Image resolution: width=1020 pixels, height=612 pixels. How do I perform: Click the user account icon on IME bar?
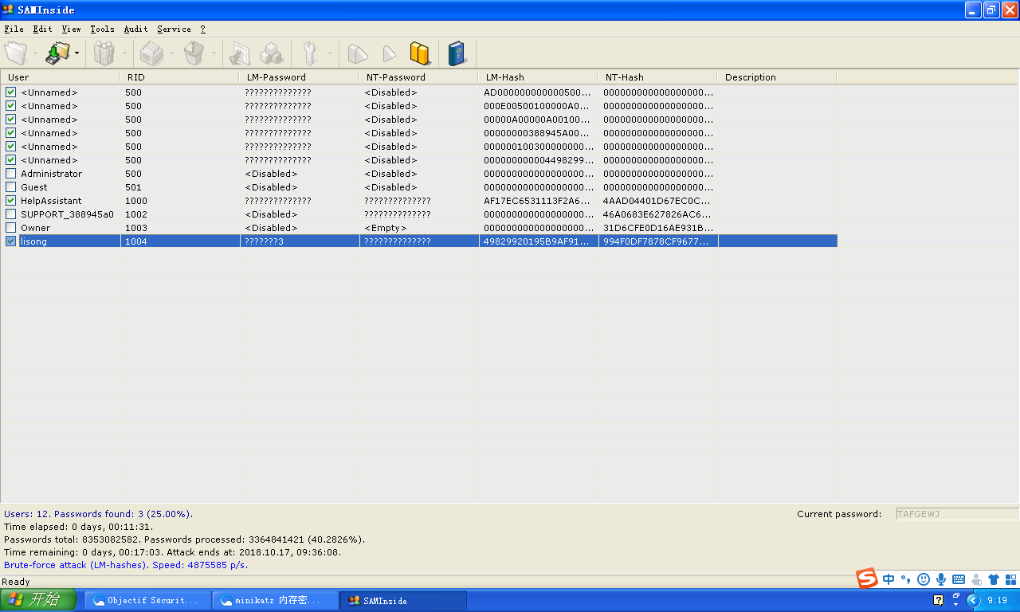(x=976, y=579)
